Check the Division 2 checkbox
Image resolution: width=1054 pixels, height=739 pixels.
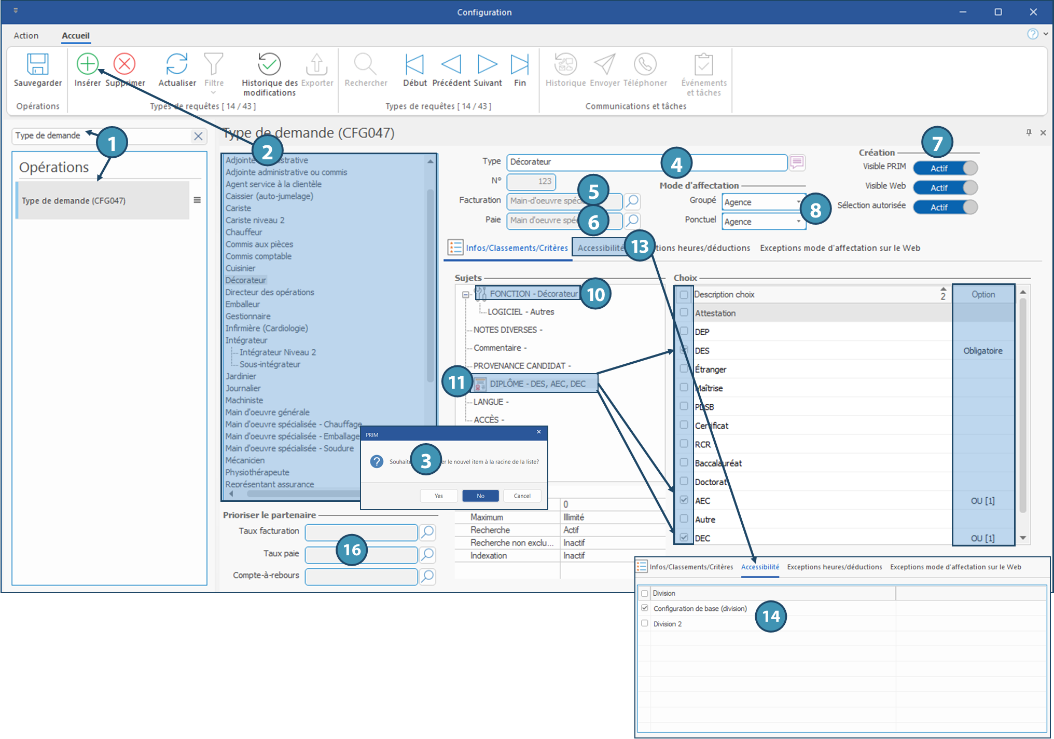[x=645, y=623]
